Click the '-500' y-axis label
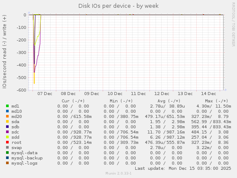237x178 pixels. (21, 77)
